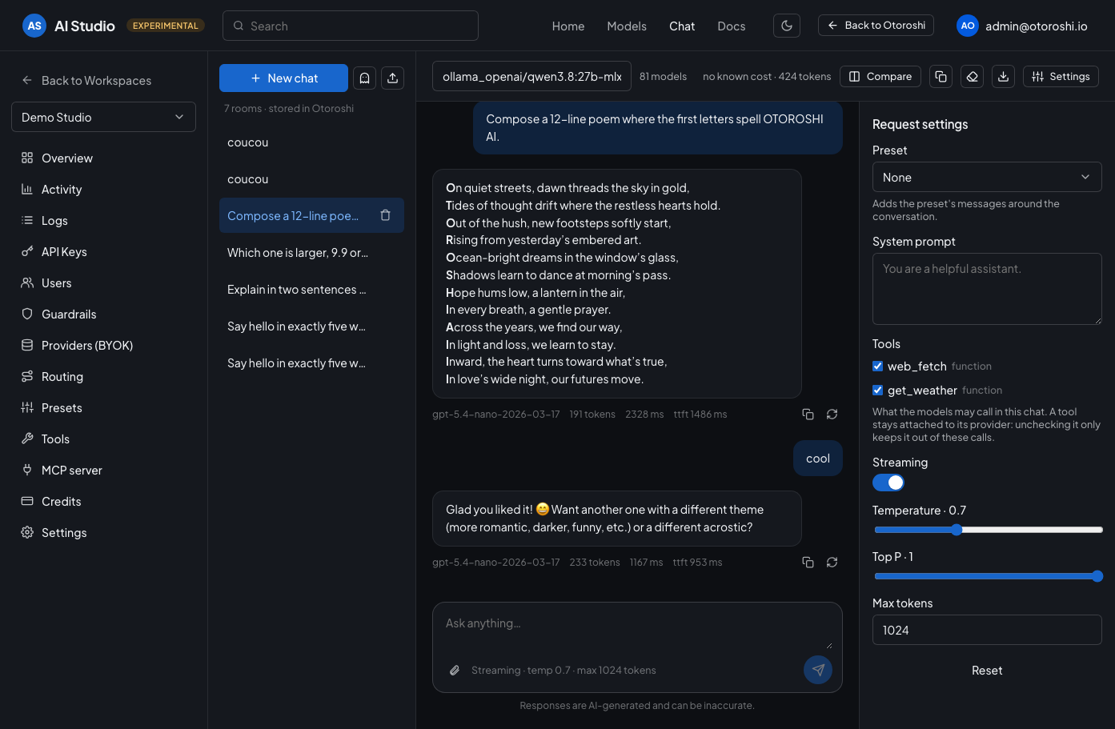The image size is (1115, 729).
Task: Open Users in sidebar
Action: [x=103, y=283]
